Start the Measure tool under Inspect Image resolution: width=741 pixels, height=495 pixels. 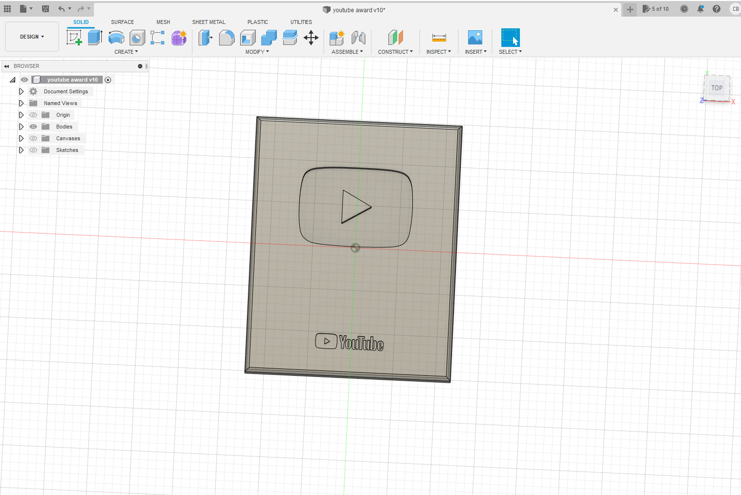(439, 38)
